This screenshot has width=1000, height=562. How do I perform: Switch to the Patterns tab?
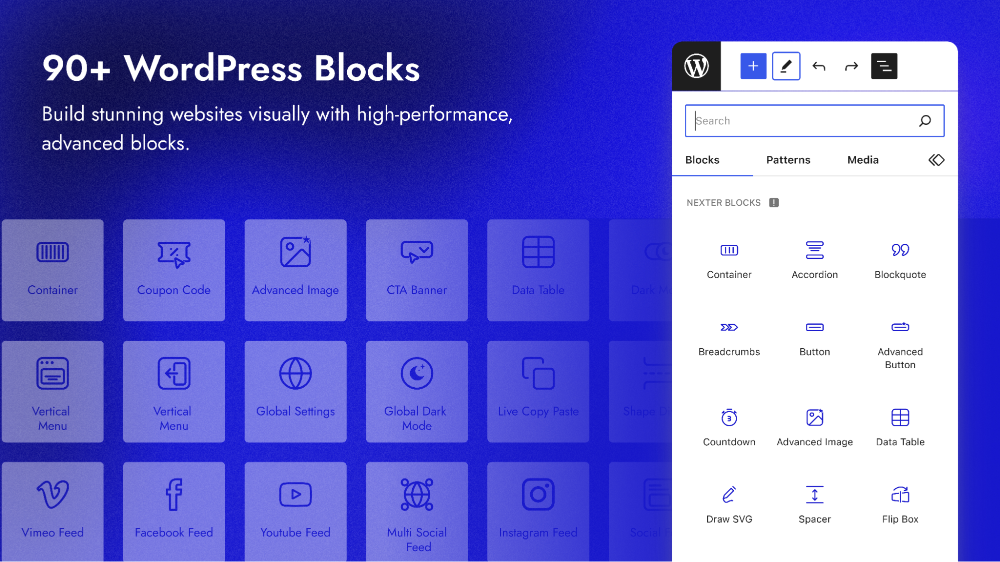(x=788, y=160)
